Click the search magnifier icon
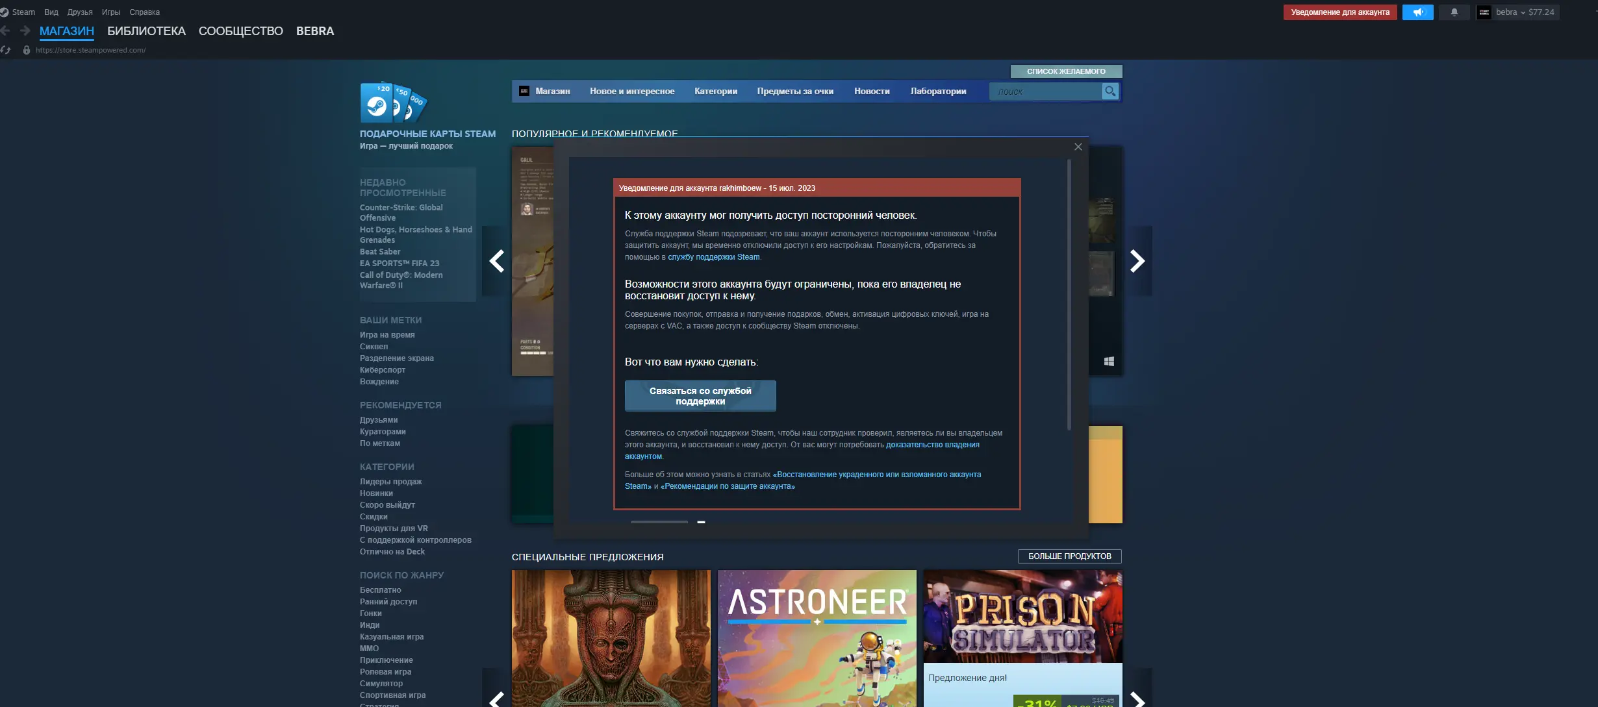 pos(1110,92)
